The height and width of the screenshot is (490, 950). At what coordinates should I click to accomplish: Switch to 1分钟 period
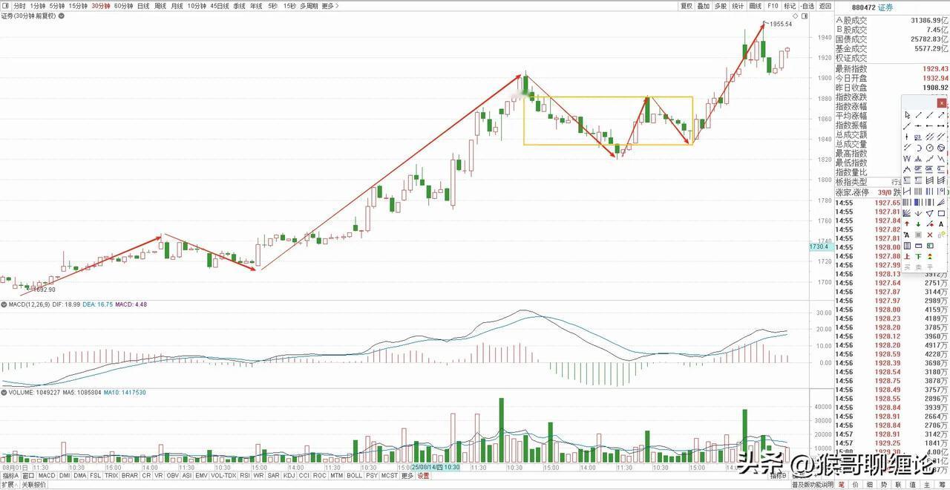point(38,6)
